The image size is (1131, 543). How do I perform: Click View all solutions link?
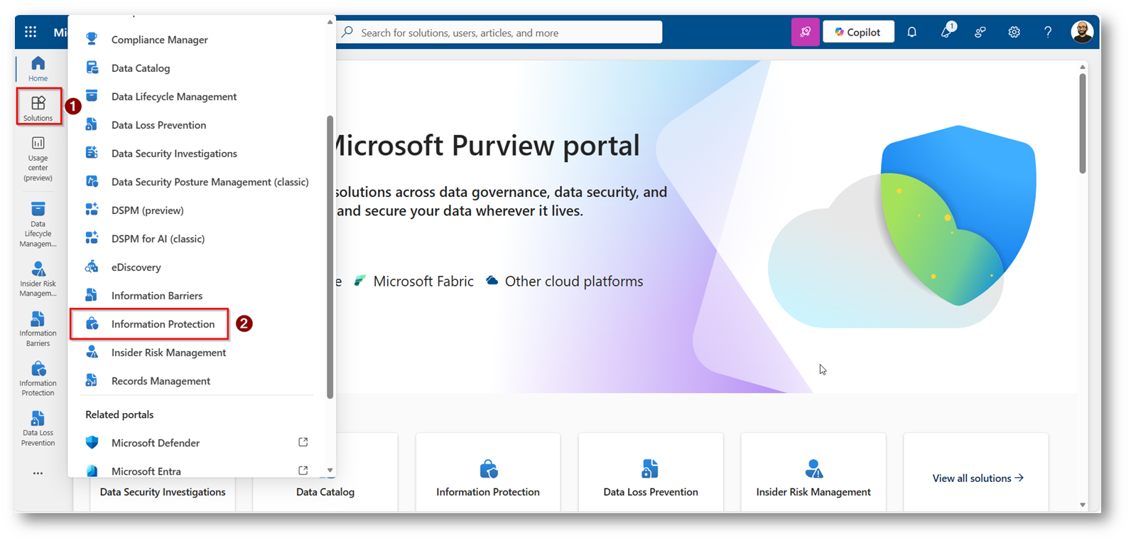(978, 478)
